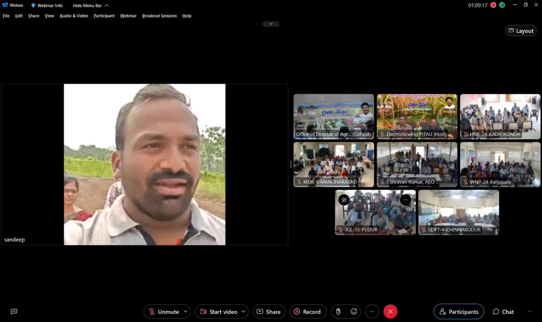Viewport: 542px width, 322px height.
Task: Open the Webinar menu
Action: 128,16
